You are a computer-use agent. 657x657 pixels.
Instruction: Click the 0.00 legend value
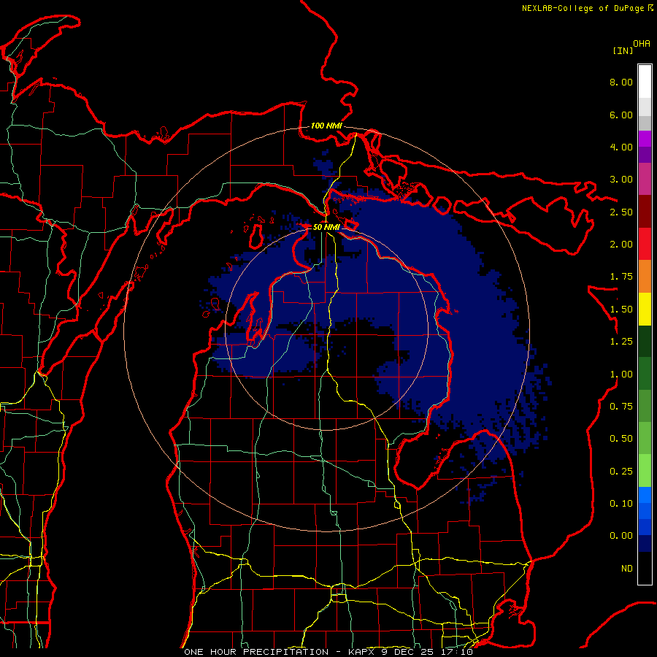[x=621, y=536]
